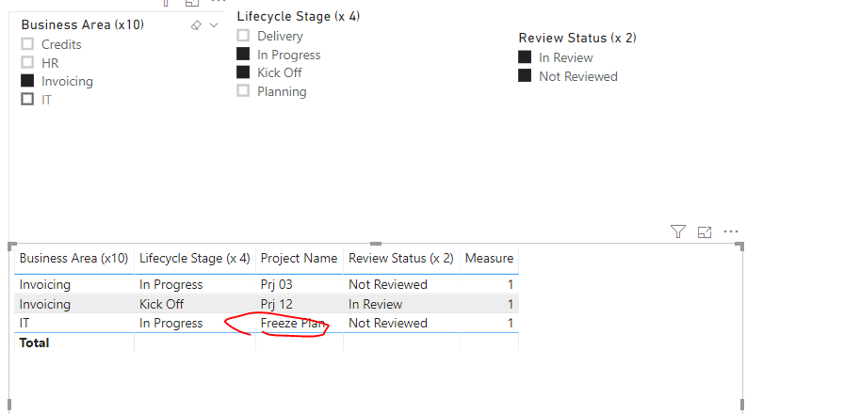Uncheck the Not Reviewed status checkbox
The image size is (844, 414).
click(525, 75)
